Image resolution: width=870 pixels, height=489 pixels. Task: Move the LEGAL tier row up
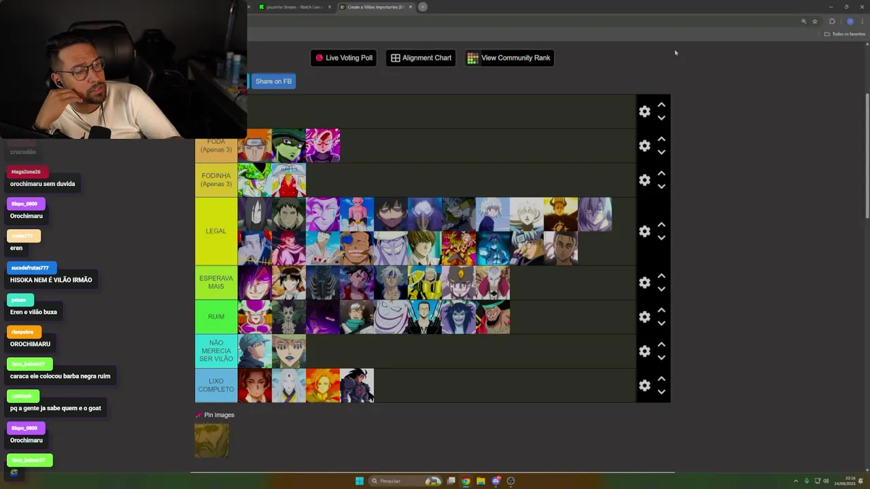[x=661, y=225]
